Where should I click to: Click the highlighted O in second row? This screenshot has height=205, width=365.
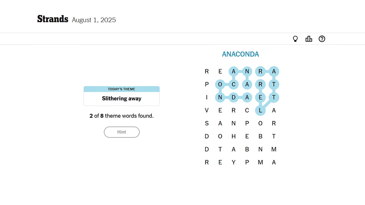220,84
